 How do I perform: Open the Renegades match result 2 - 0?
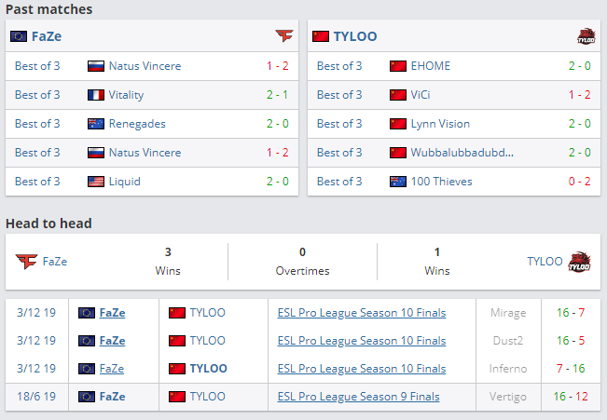[x=277, y=124]
